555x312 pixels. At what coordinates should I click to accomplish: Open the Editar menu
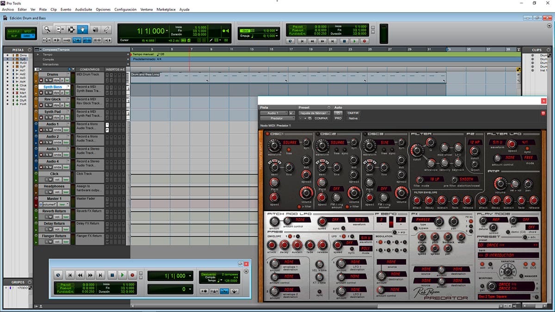click(22, 9)
